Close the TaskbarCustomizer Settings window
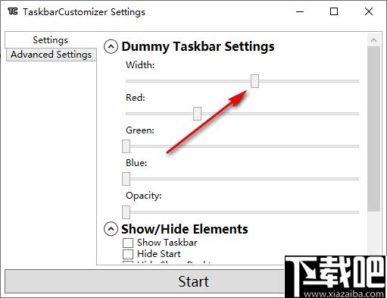This screenshot has width=387, height=298. tap(369, 11)
